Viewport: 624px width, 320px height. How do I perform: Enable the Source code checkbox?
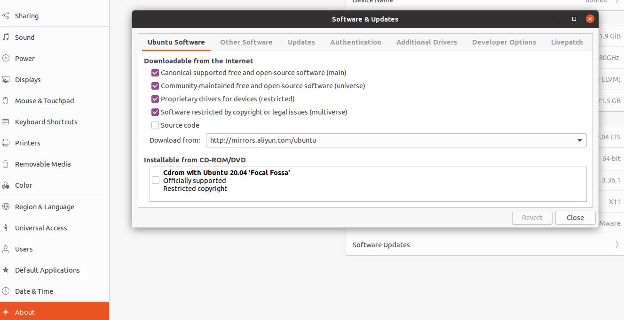pyautogui.click(x=155, y=125)
